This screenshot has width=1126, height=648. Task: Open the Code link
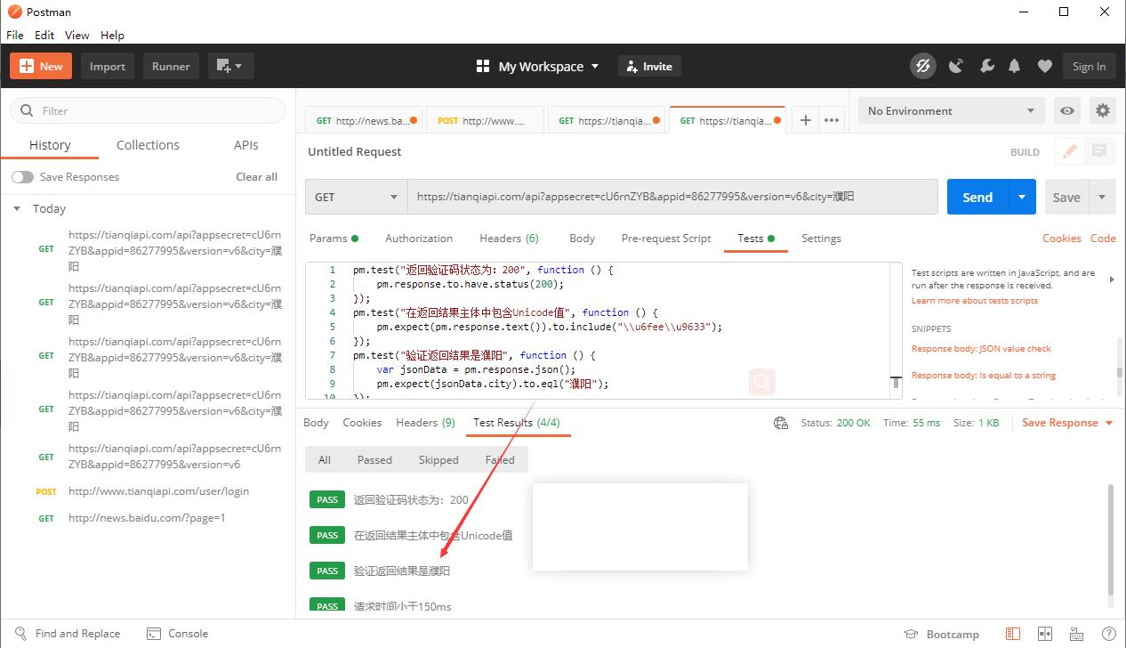coord(1103,239)
